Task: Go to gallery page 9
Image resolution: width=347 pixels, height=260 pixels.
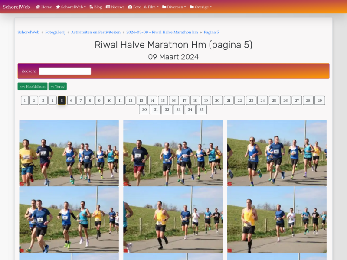Action: (99, 101)
